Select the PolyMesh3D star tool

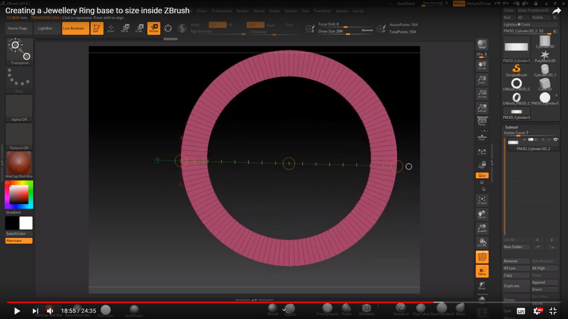(x=545, y=56)
